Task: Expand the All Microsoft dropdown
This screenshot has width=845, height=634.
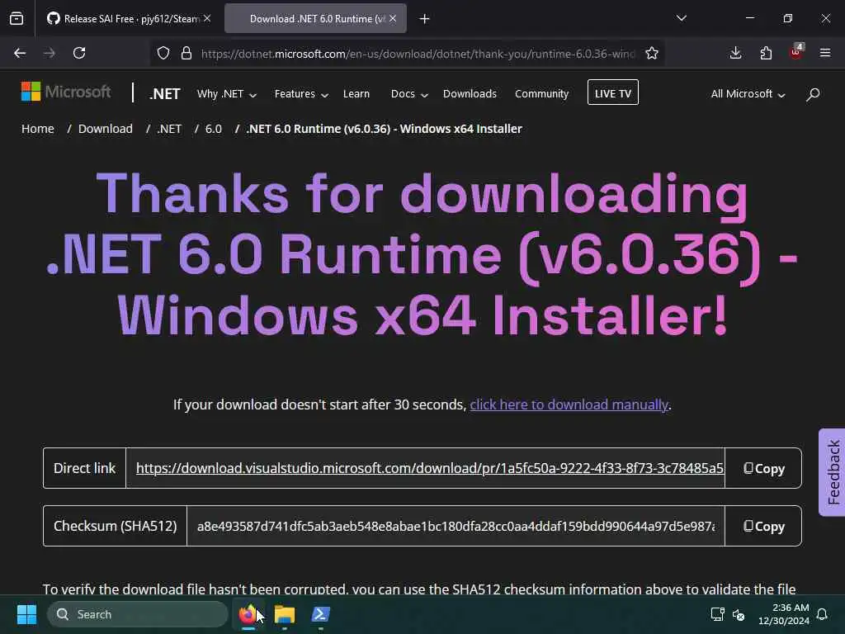Action: pyautogui.click(x=748, y=94)
